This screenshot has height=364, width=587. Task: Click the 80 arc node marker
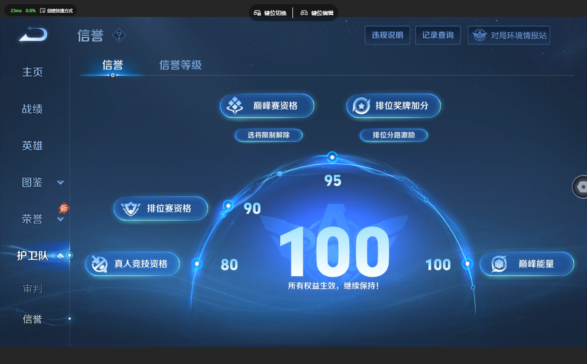pyautogui.click(x=197, y=264)
